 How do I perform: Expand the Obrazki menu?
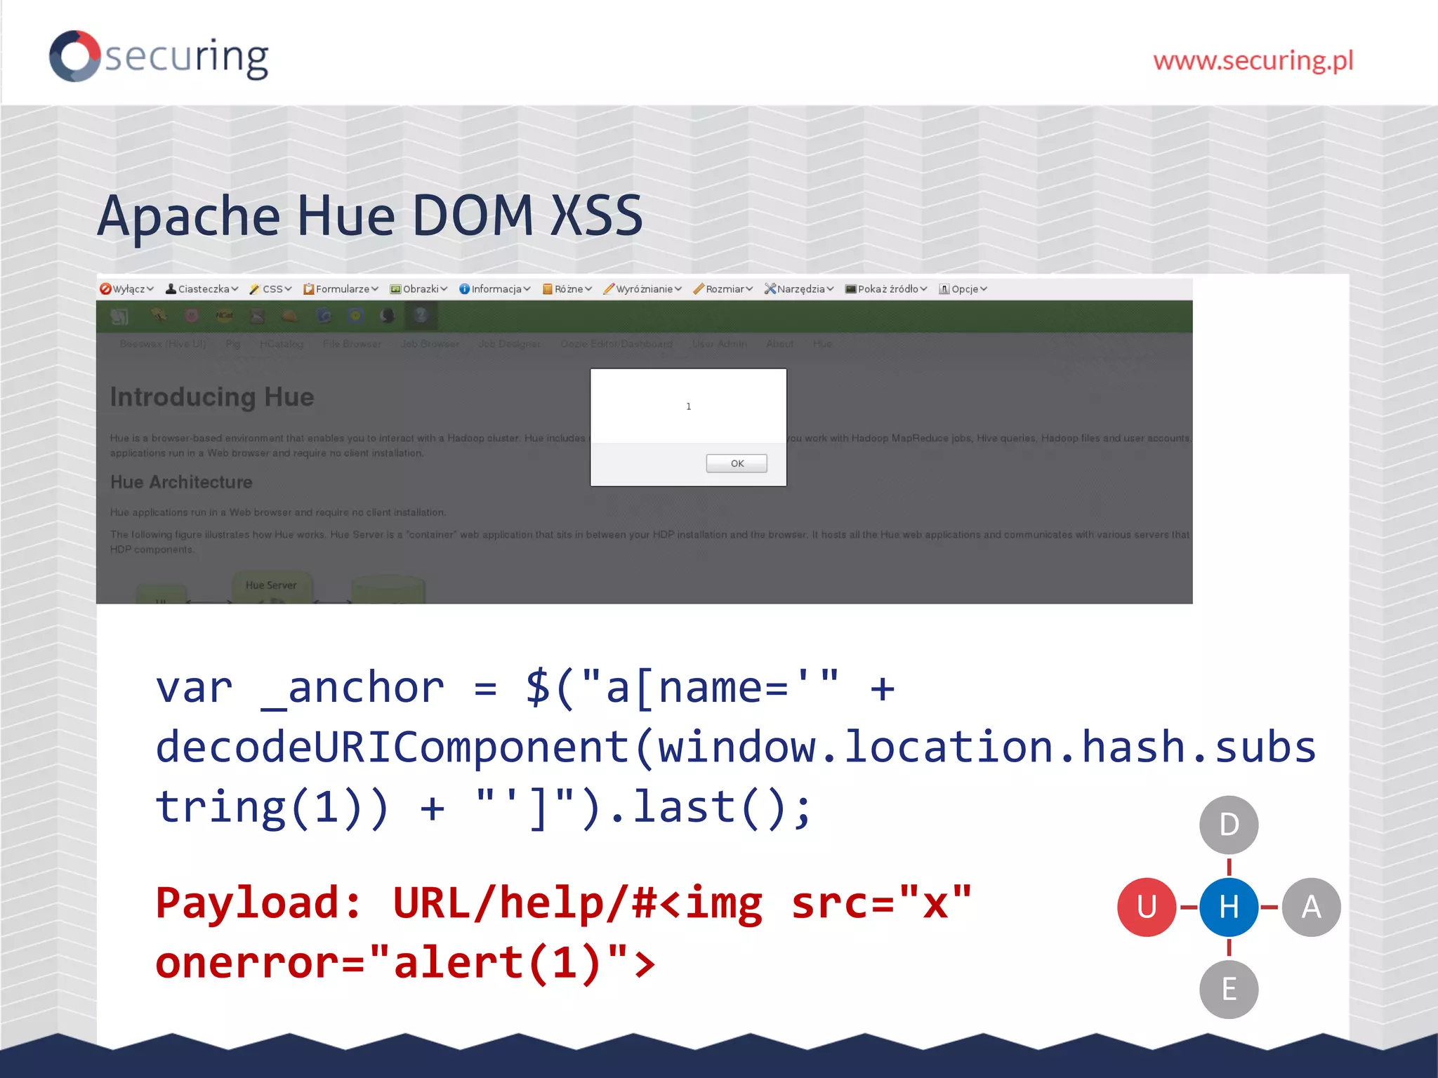tap(418, 288)
